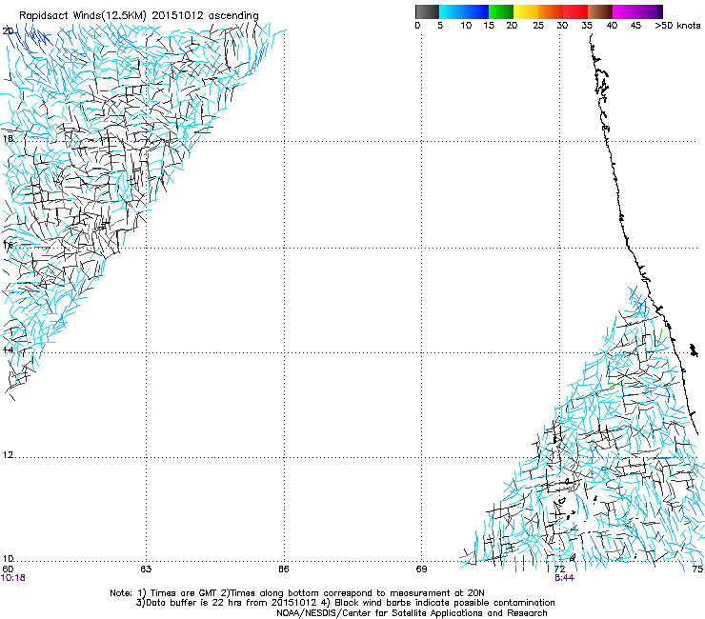The width and height of the screenshot is (705, 619).
Task: Click the brown 35–40 knots legend segment
Action: [x=600, y=11]
